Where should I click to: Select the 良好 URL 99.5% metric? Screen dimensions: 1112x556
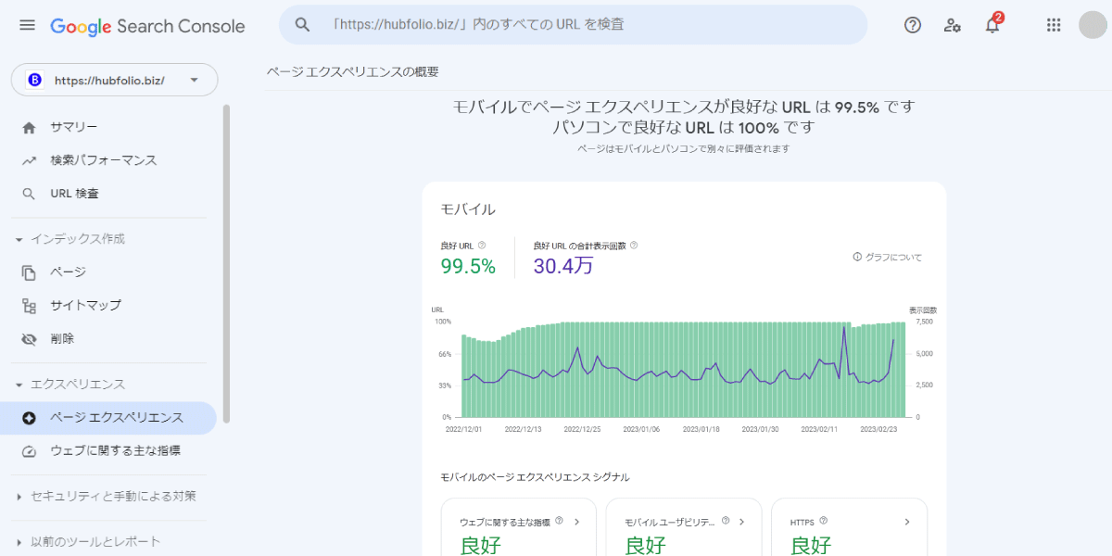468,259
